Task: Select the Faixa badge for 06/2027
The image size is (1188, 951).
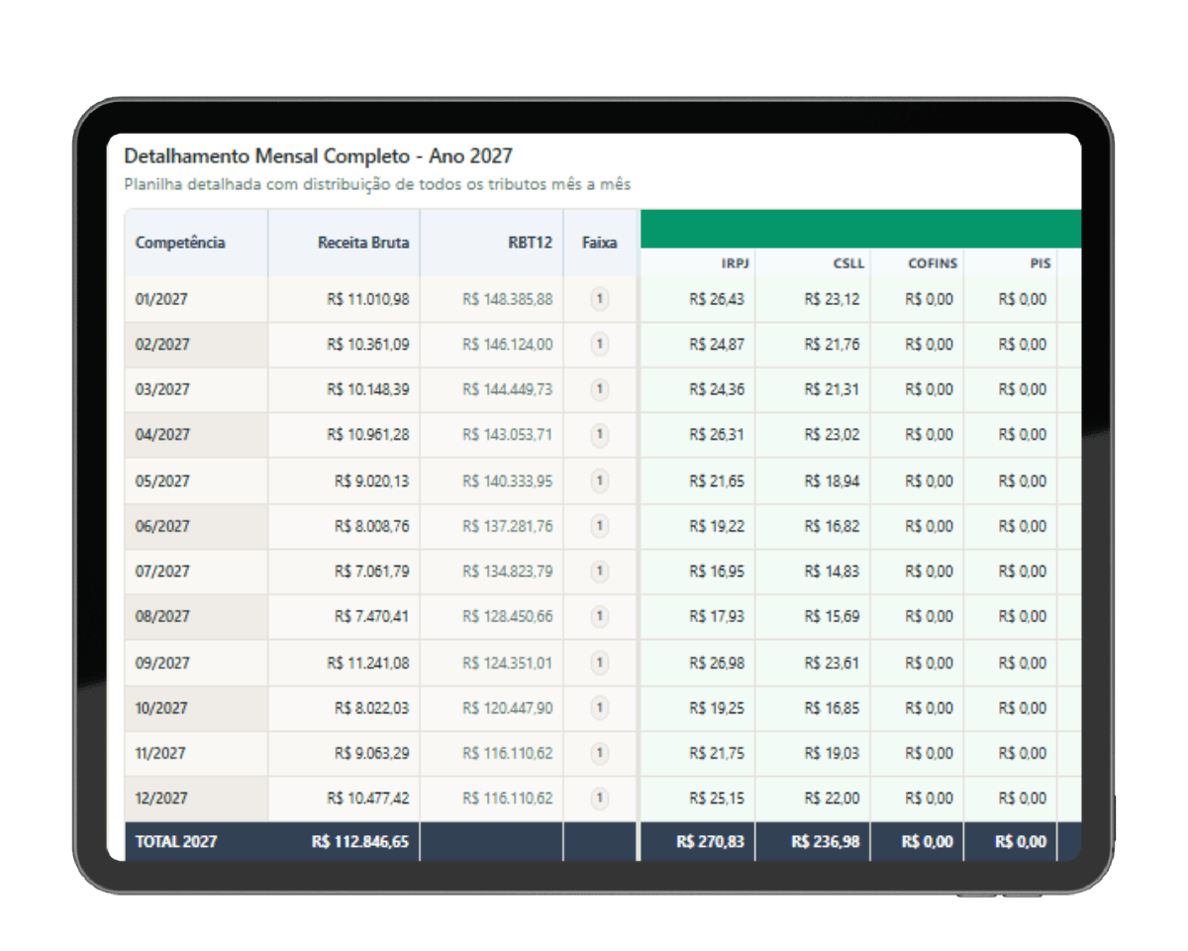Action: pos(599,526)
